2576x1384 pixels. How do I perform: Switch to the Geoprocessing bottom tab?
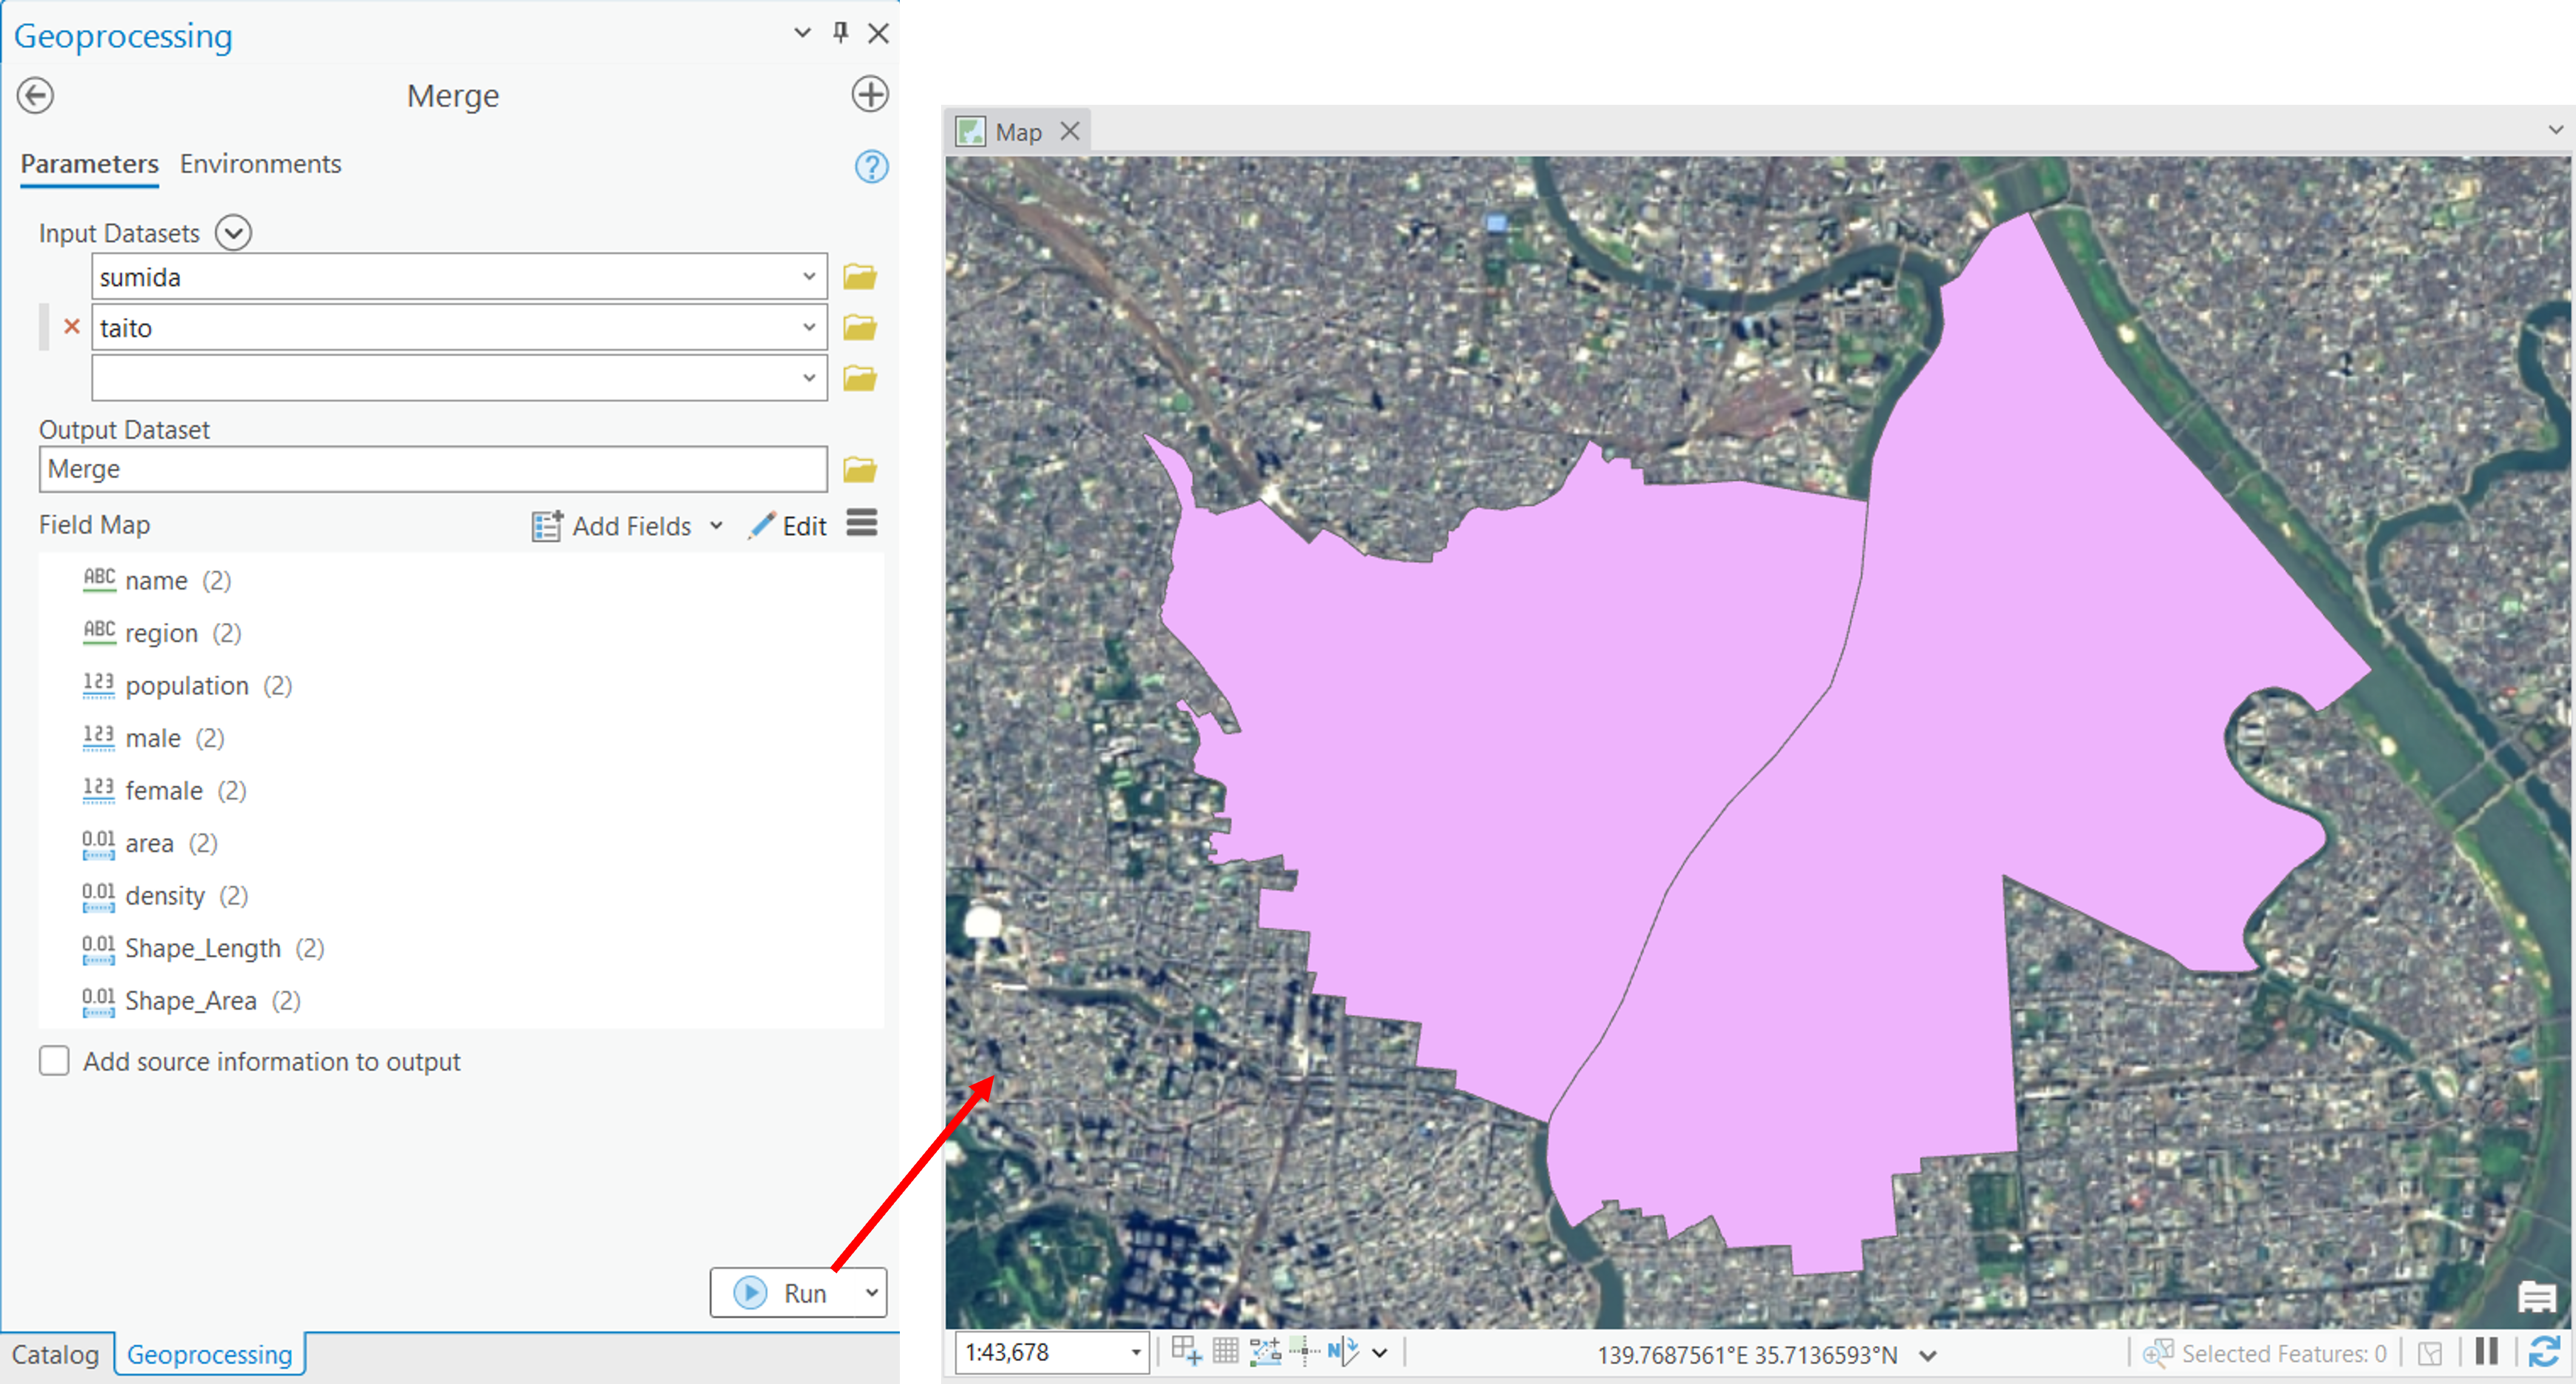(209, 1355)
